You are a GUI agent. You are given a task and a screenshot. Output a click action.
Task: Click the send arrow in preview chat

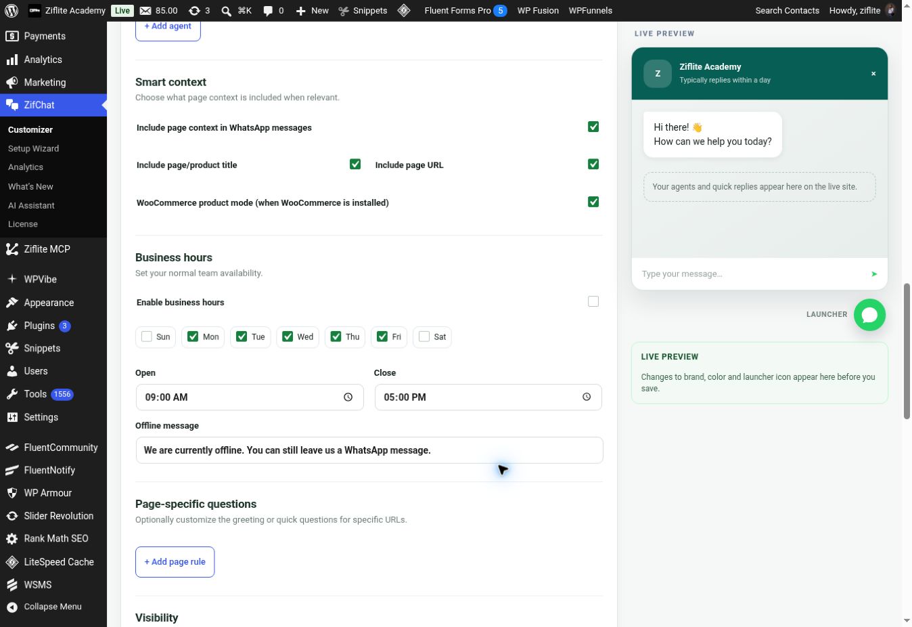[874, 274]
